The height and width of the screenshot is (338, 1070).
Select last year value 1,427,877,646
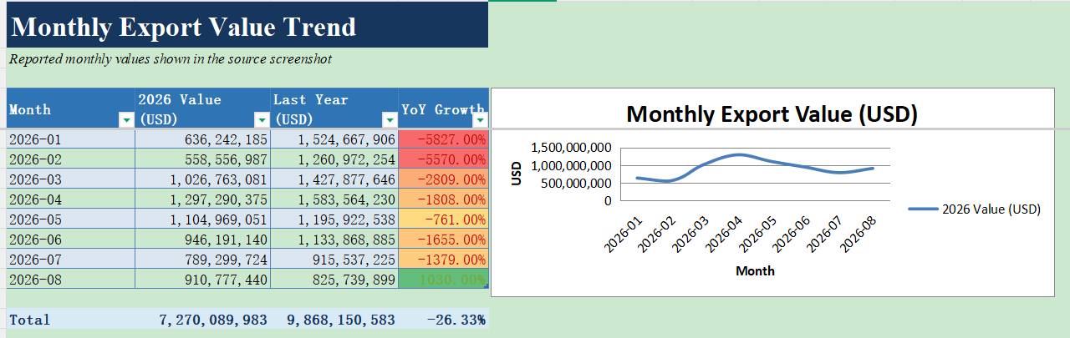tap(334, 179)
